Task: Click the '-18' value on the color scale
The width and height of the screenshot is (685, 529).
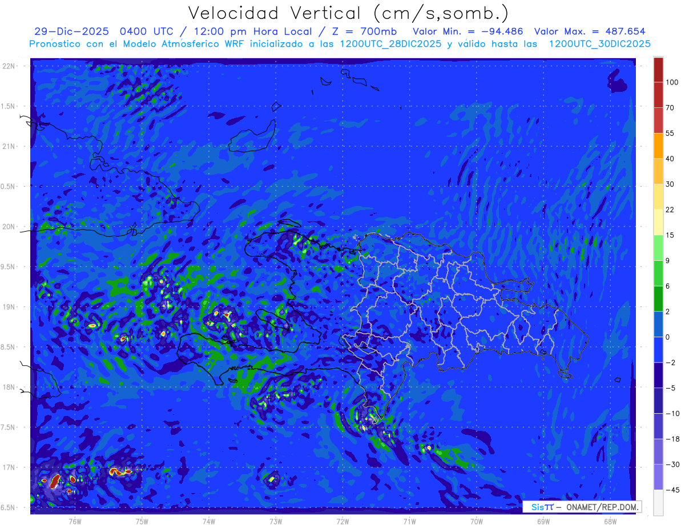Action: [672, 439]
